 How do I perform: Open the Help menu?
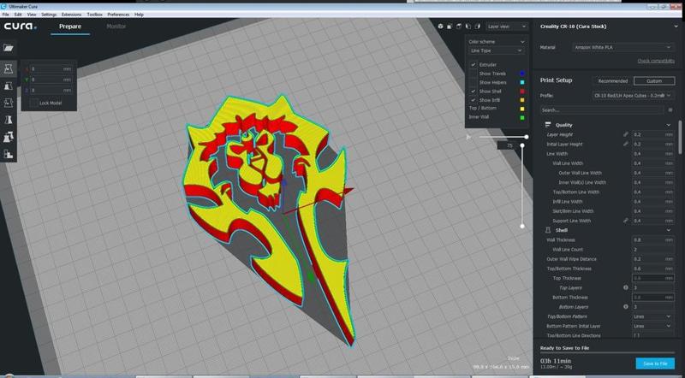point(139,15)
